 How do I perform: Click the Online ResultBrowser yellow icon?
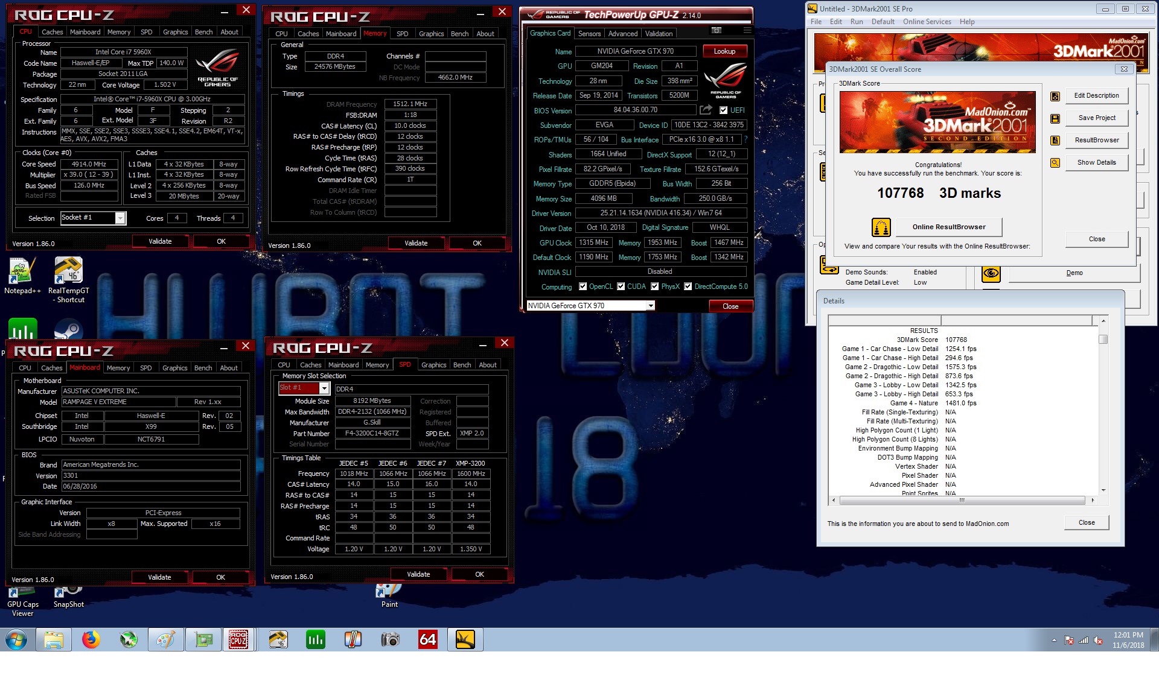point(881,227)
